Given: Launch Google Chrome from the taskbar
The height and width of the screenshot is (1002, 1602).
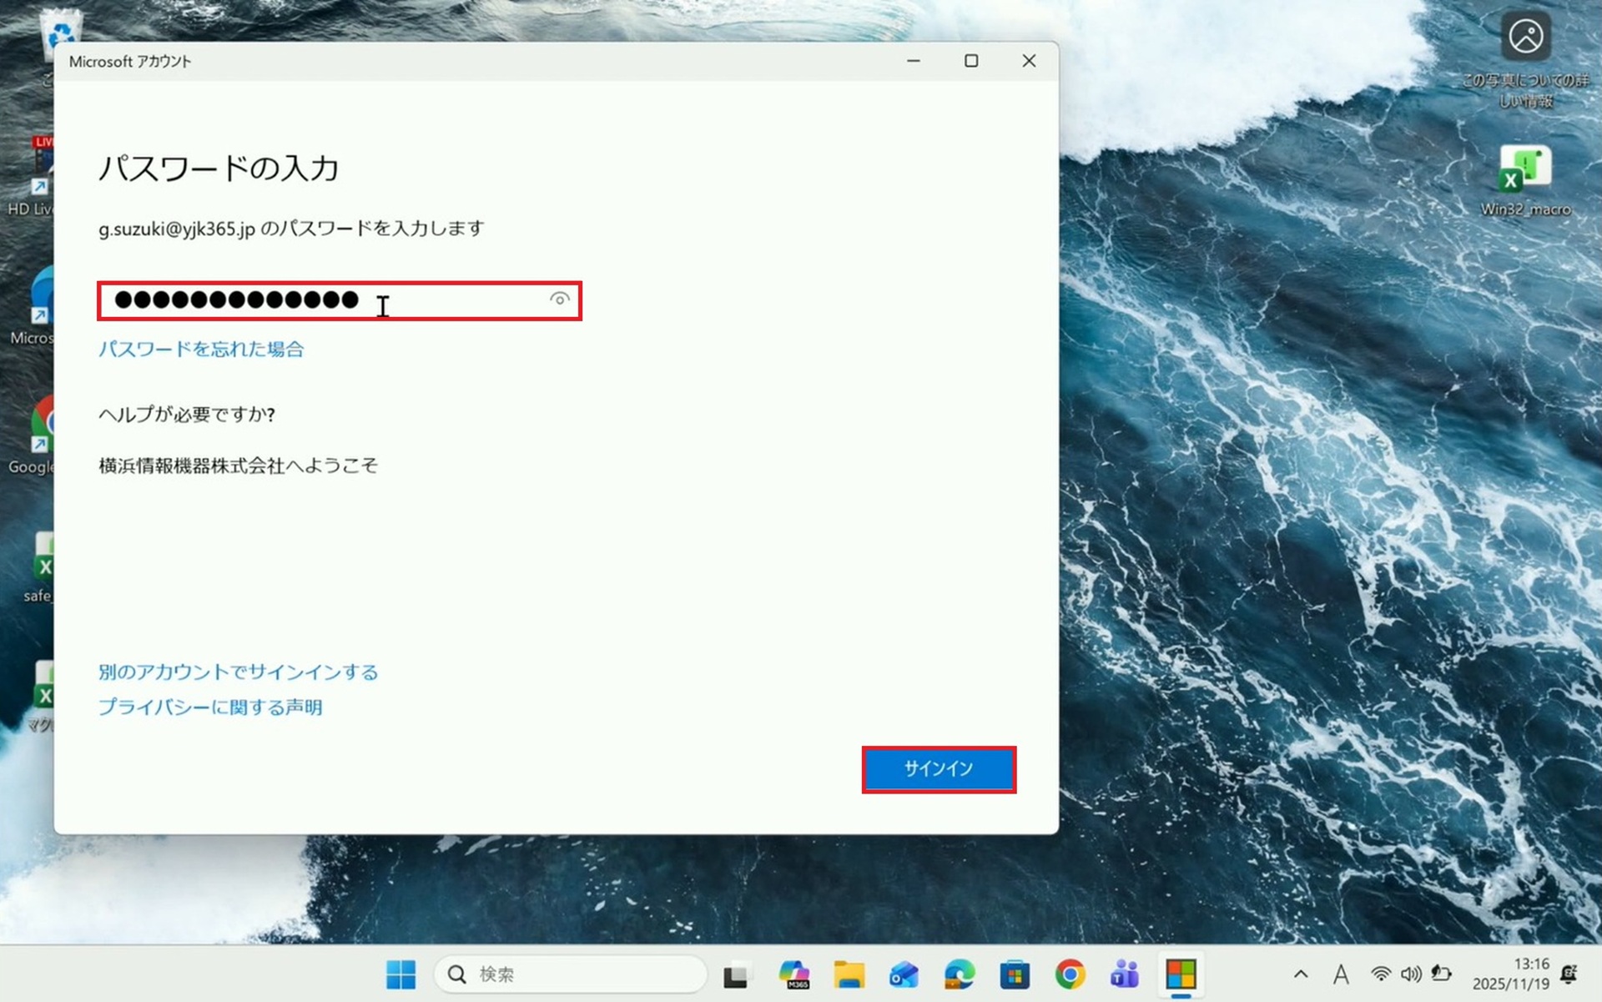Looking at the screenshot, I should coord(1070,974).
